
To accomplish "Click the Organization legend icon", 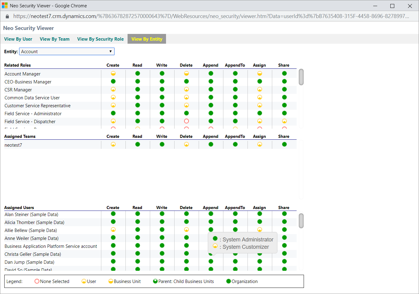I will [x=229, y=281].
